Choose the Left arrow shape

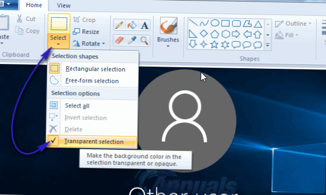(247, 34)
